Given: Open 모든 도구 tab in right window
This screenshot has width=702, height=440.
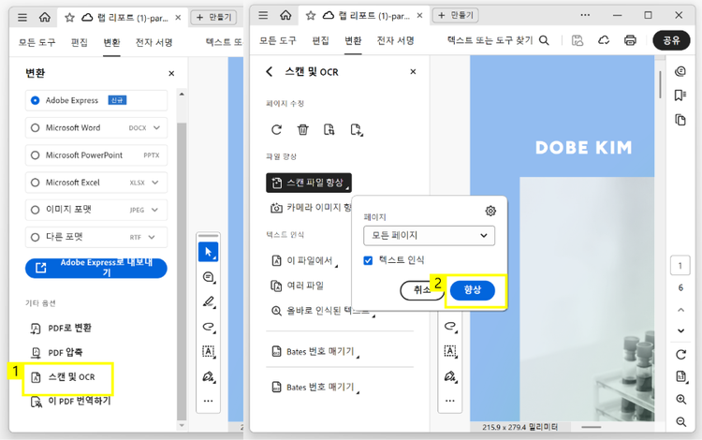Looking at the screenshot, I should pyautogui.click(x=278, y=40).
